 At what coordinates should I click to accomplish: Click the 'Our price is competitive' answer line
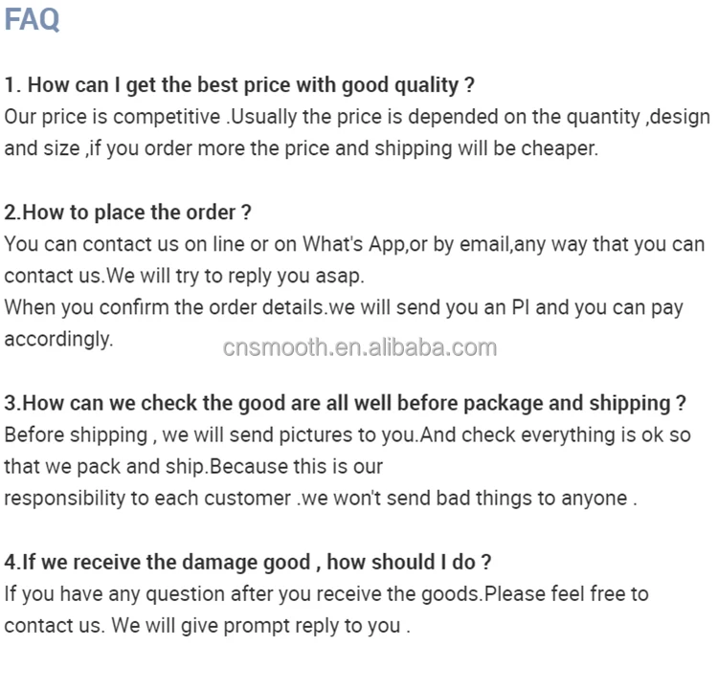(x=357, y=117)
